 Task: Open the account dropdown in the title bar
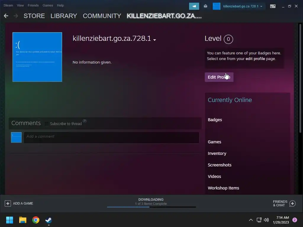pos(243,6)
